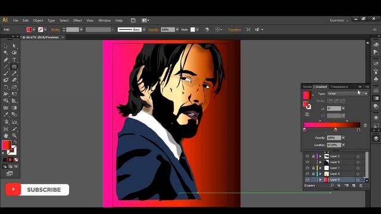Select the Blob Brush tool
Image resolution: width=381 pixels, height=214 pixels.
click(6, 80)
